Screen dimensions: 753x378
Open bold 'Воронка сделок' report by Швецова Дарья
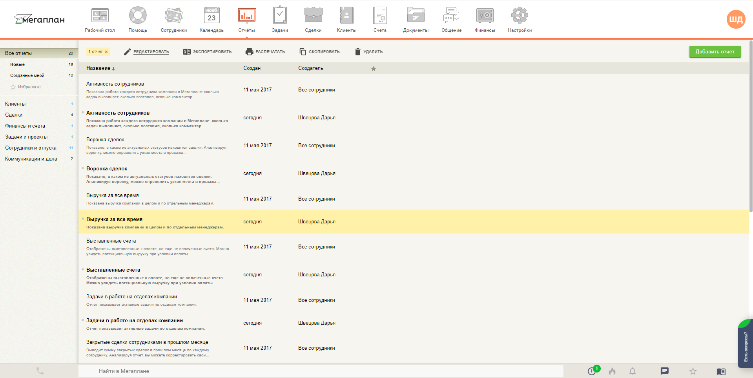pyautogui.click(x=107, y=169)
